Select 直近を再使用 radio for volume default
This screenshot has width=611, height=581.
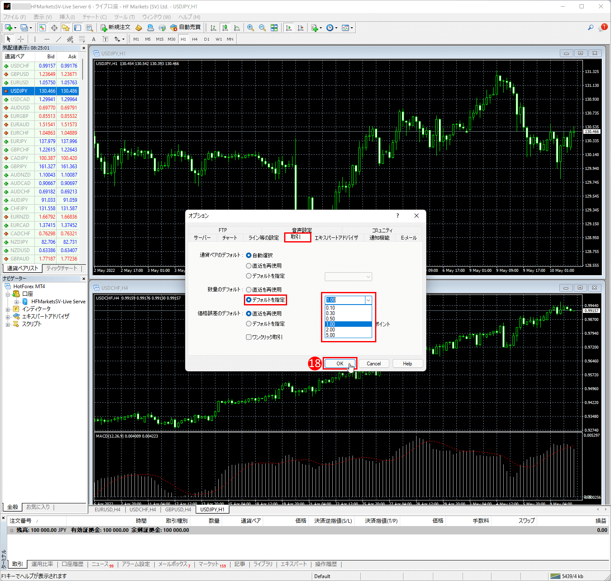(249, 289)
